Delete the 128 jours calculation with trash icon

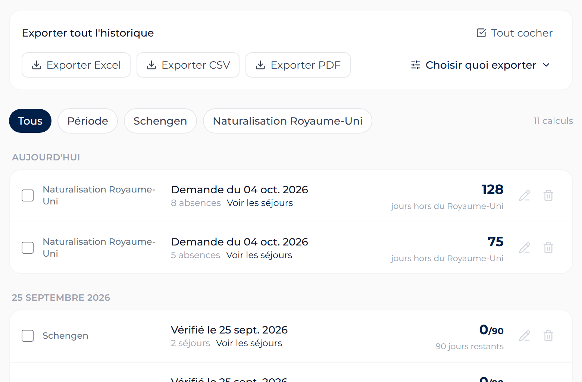[548, 195]
